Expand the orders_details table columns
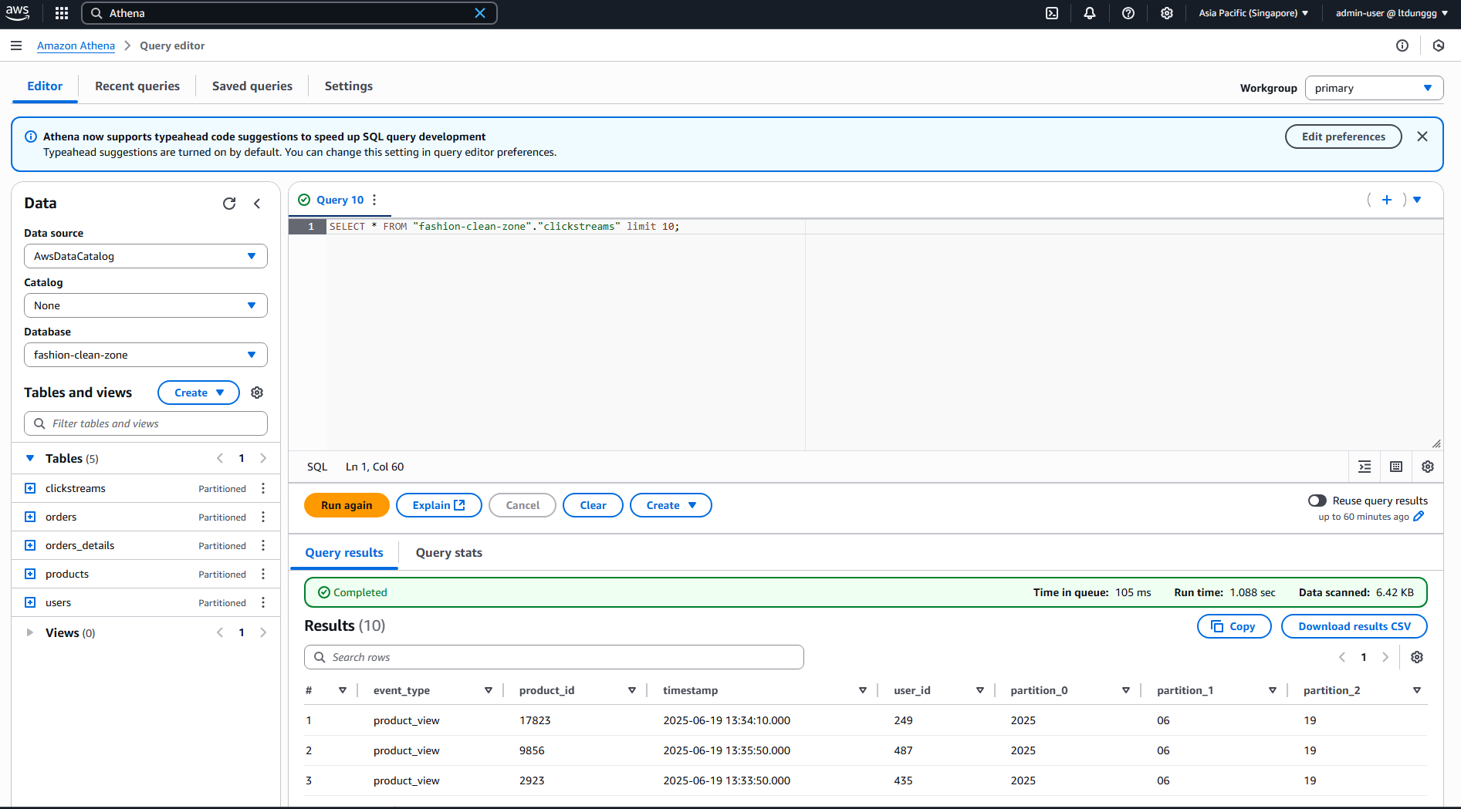This screenshot has width=1461, height=809. point(30,545)
